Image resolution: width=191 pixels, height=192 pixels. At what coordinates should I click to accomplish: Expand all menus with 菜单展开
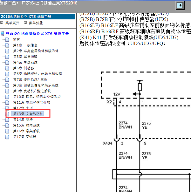pyautogui.click(x=12, y=23)
